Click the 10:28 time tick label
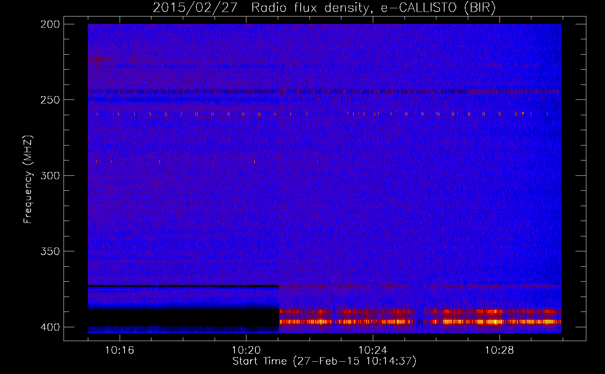Image resolution: width=605 pixels, height=374 pixels. (x=500, y=350)
